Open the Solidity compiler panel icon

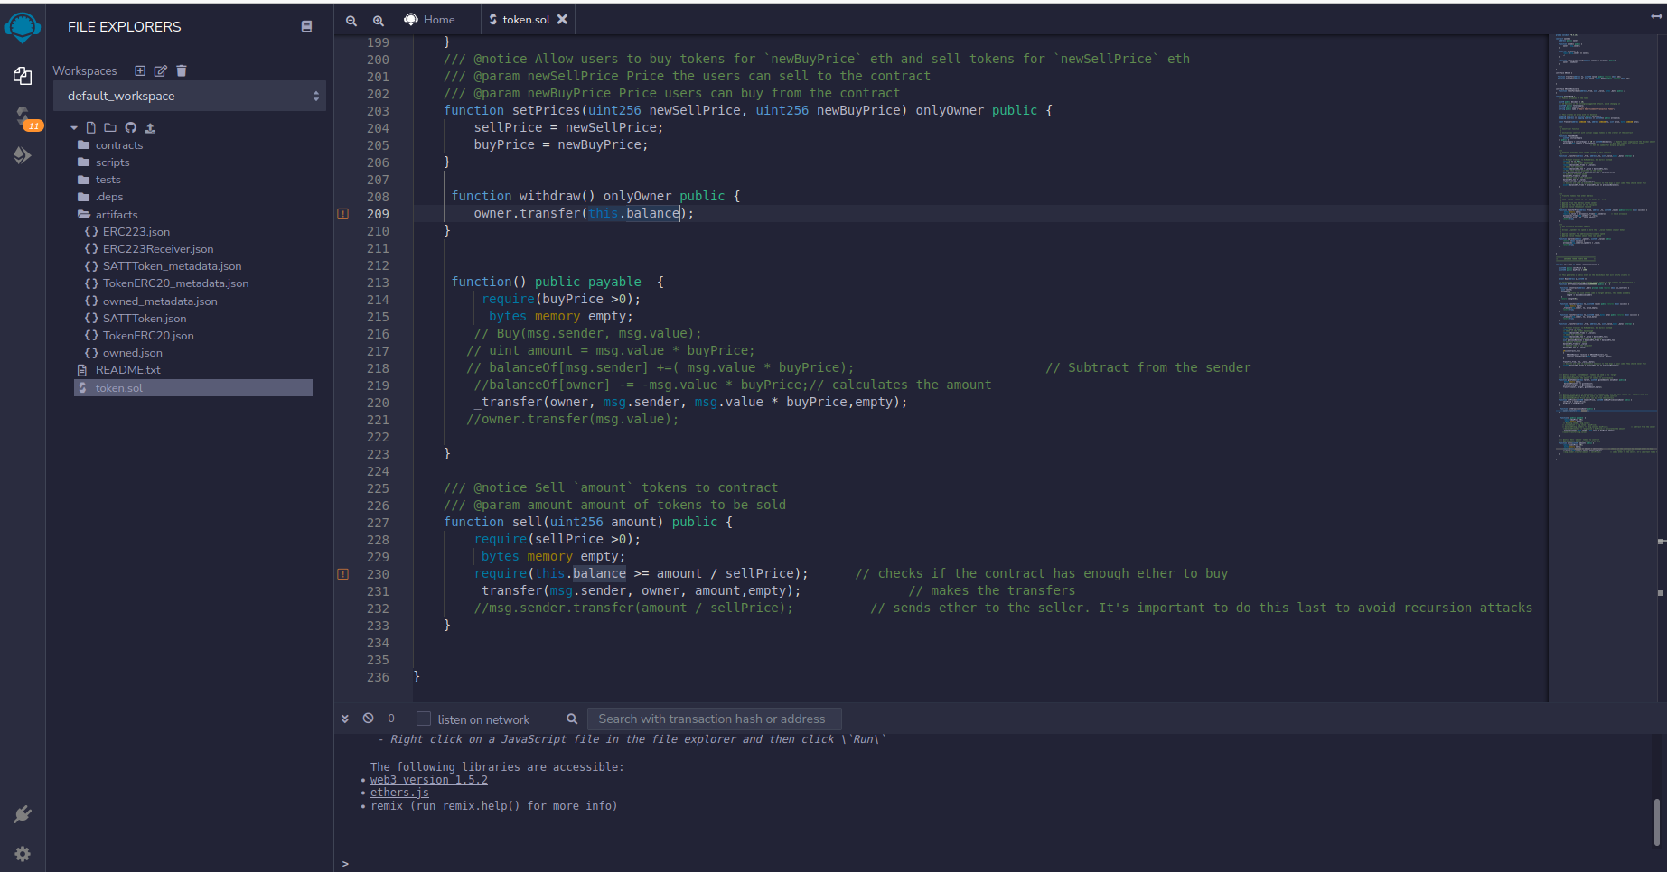[x=23, y=116]
